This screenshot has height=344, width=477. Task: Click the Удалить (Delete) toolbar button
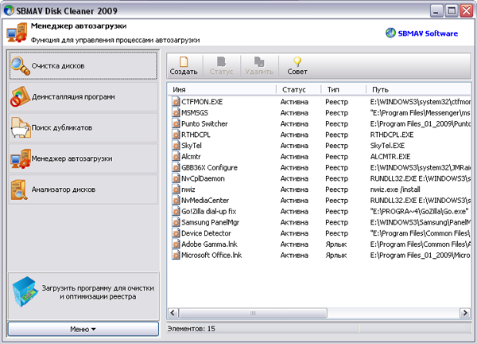[x=259, y=66]
